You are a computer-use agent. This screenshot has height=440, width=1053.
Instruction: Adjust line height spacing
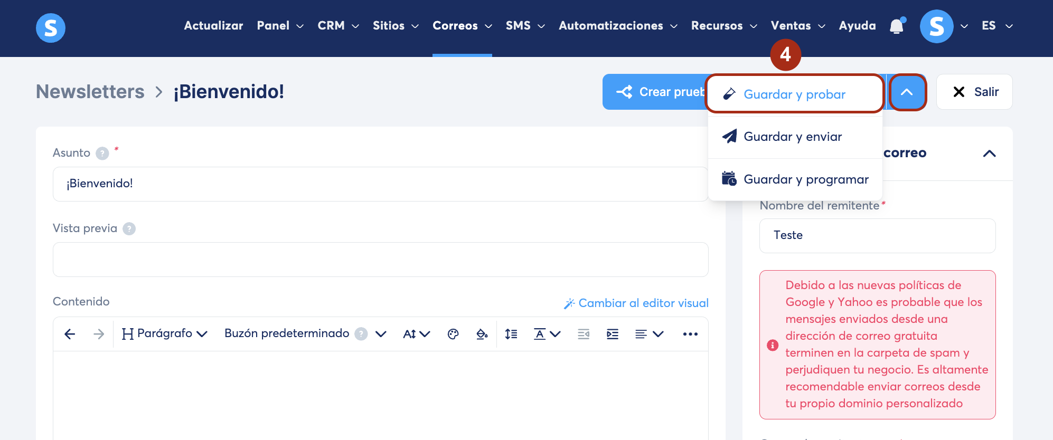pyautogui.click(x=511, y=334)
